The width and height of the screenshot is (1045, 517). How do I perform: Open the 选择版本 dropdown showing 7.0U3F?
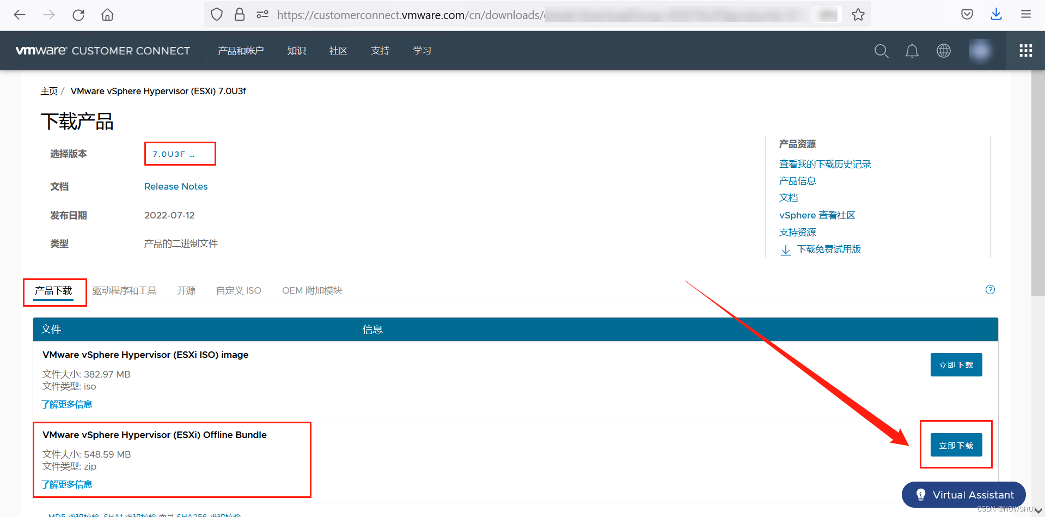pos(180,154)
